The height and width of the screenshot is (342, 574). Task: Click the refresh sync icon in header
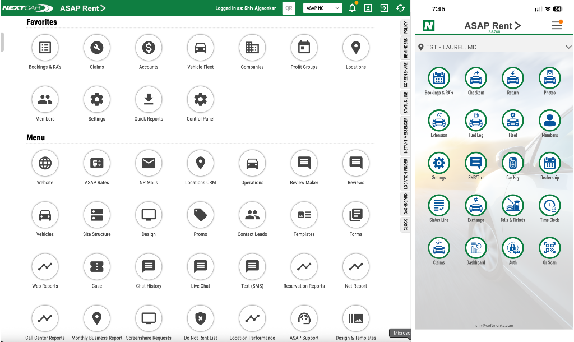[x=400, y=8]
